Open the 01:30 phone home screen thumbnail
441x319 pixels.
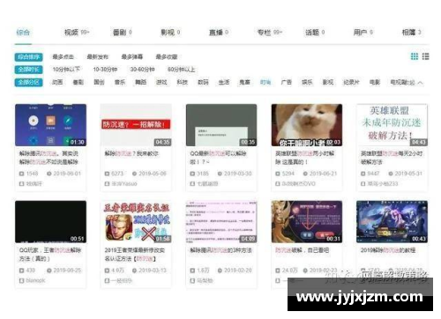tap(50, 125)
